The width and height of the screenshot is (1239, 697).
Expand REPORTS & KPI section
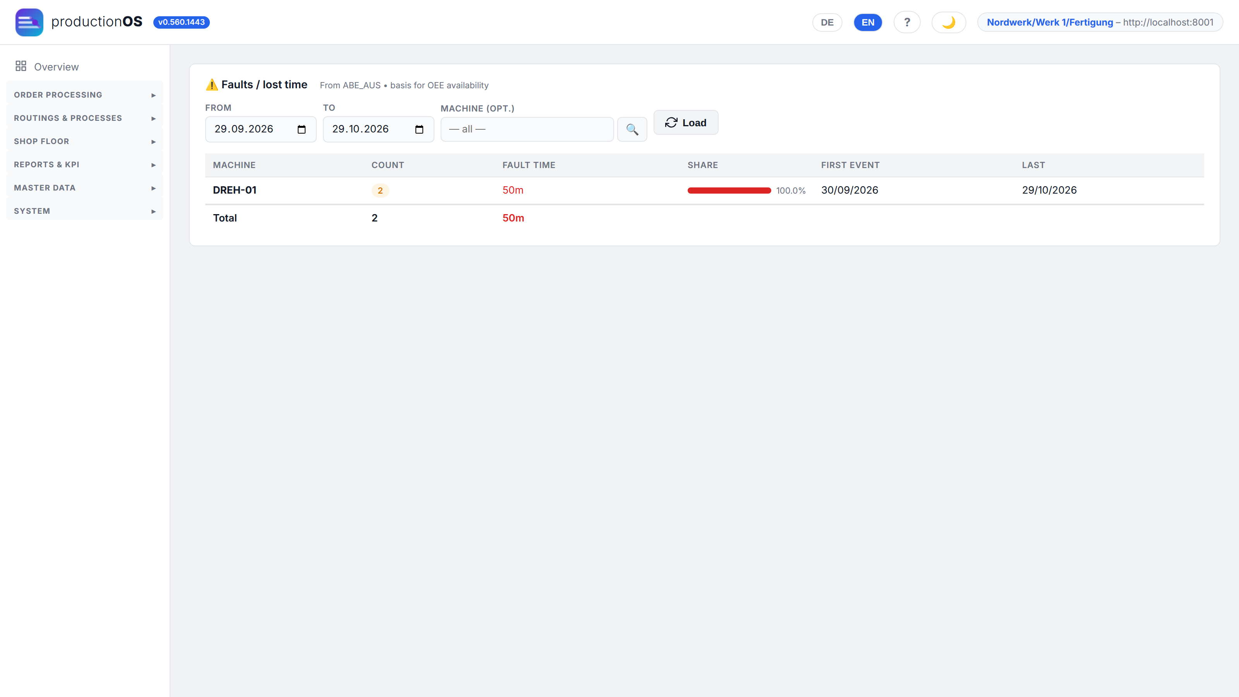85,165
